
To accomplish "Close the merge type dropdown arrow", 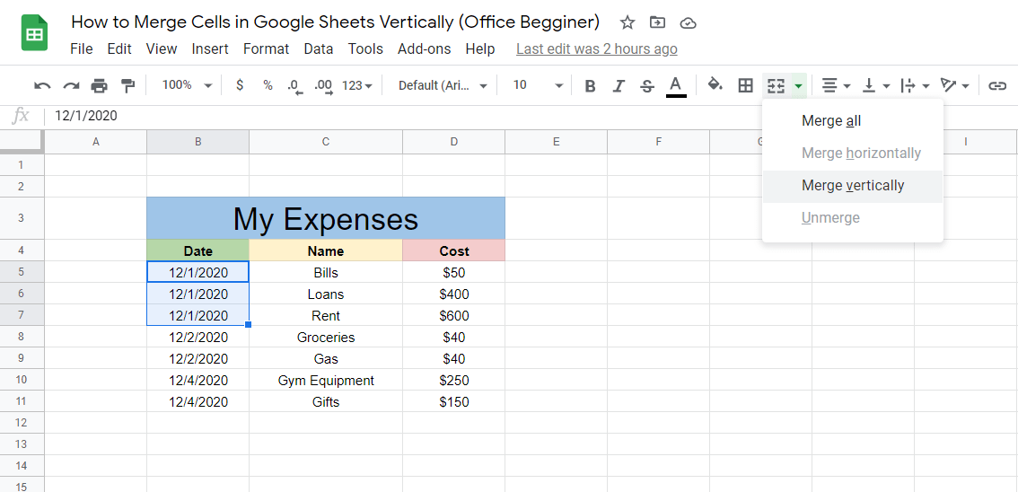I will point(799,85).
